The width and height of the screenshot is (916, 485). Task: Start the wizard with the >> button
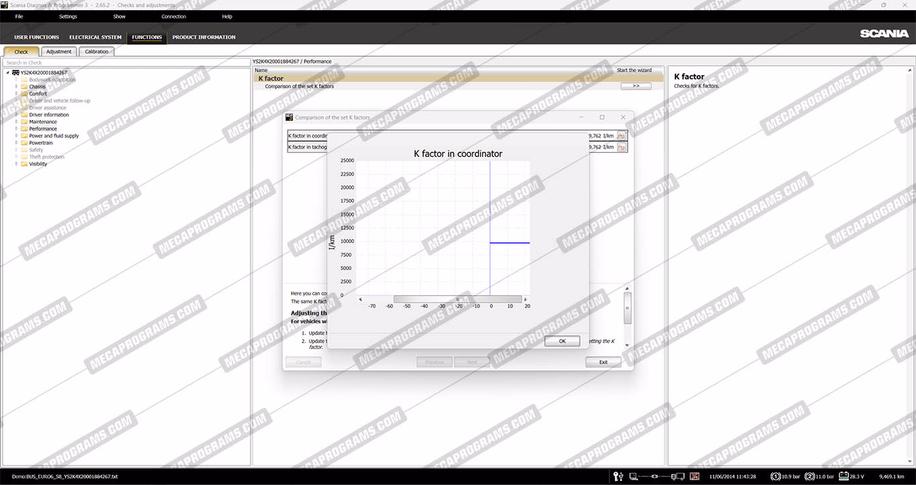[636, 86]
